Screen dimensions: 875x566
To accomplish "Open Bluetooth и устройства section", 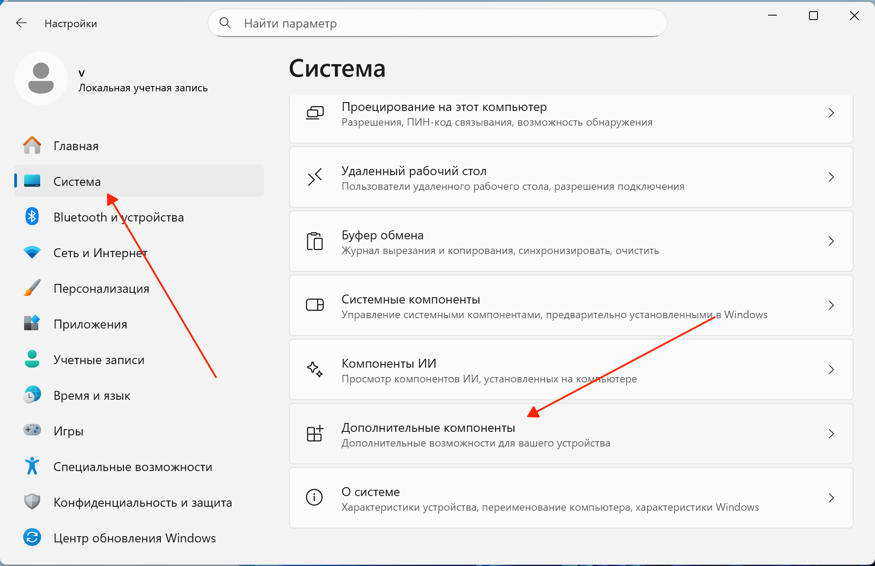I will 139,217.
